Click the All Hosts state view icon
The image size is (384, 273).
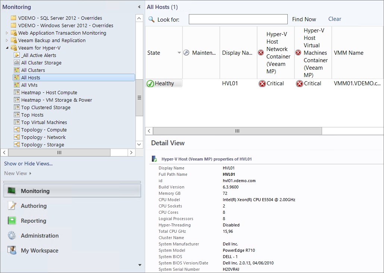coord(17,77)
